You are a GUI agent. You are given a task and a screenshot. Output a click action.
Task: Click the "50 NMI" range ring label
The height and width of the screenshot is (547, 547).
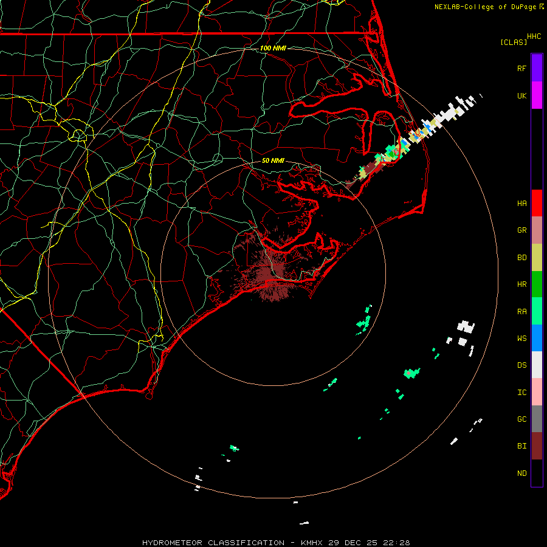point(273,161)
